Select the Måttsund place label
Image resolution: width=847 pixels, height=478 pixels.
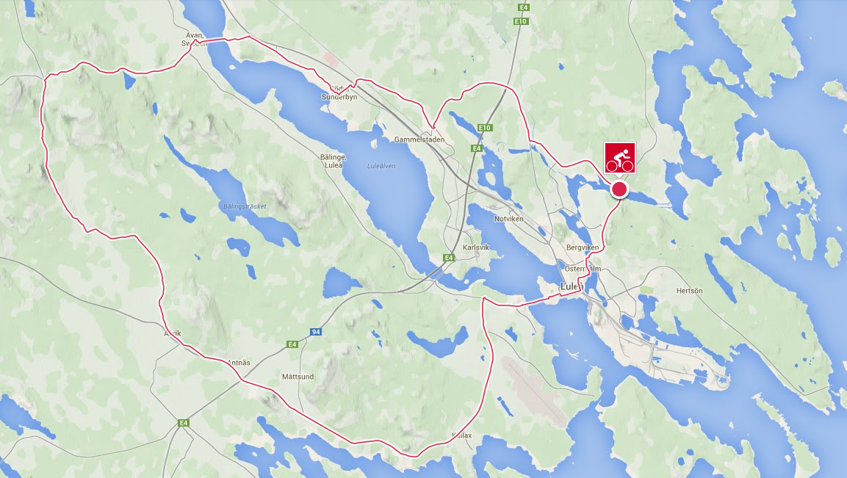298,377
